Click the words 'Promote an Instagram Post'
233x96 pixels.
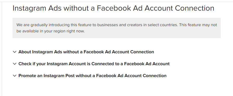click(x=41, y=76)
